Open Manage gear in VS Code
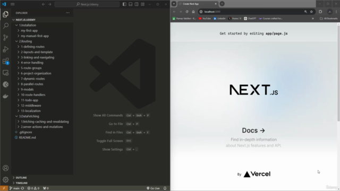 (6, 179)
